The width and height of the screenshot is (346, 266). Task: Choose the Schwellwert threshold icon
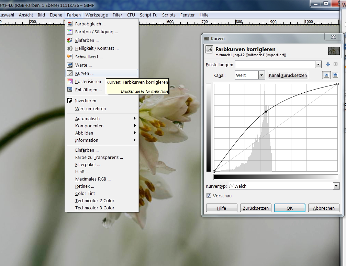click(70, 57)
